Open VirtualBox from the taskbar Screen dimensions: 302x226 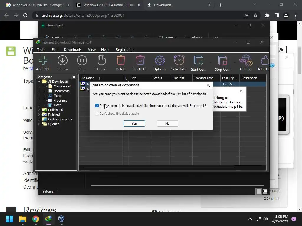(x=61, y=219)
